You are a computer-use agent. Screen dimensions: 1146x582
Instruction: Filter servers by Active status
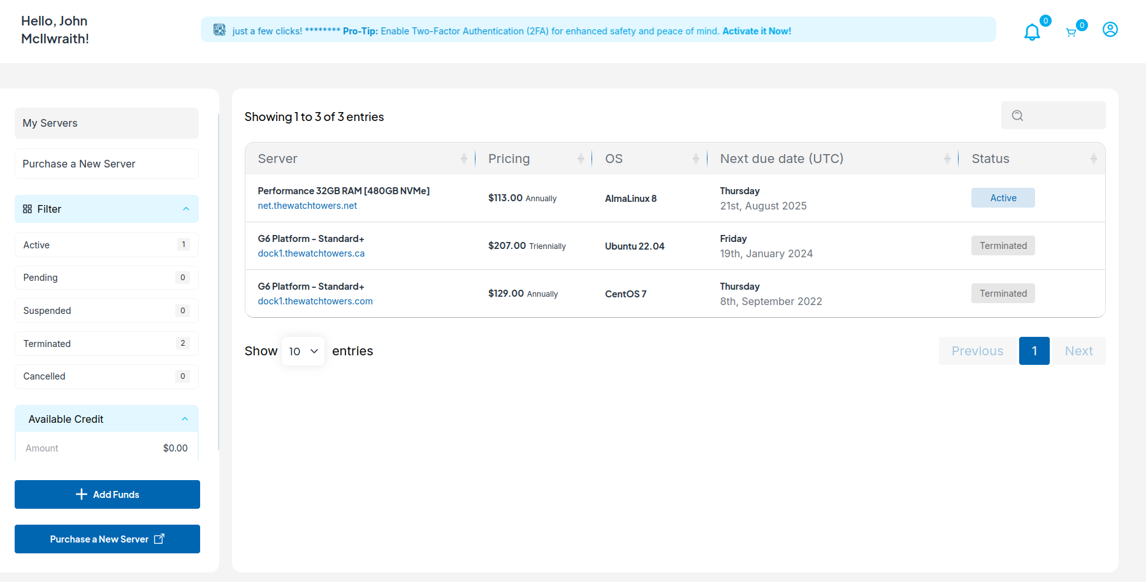106,245
